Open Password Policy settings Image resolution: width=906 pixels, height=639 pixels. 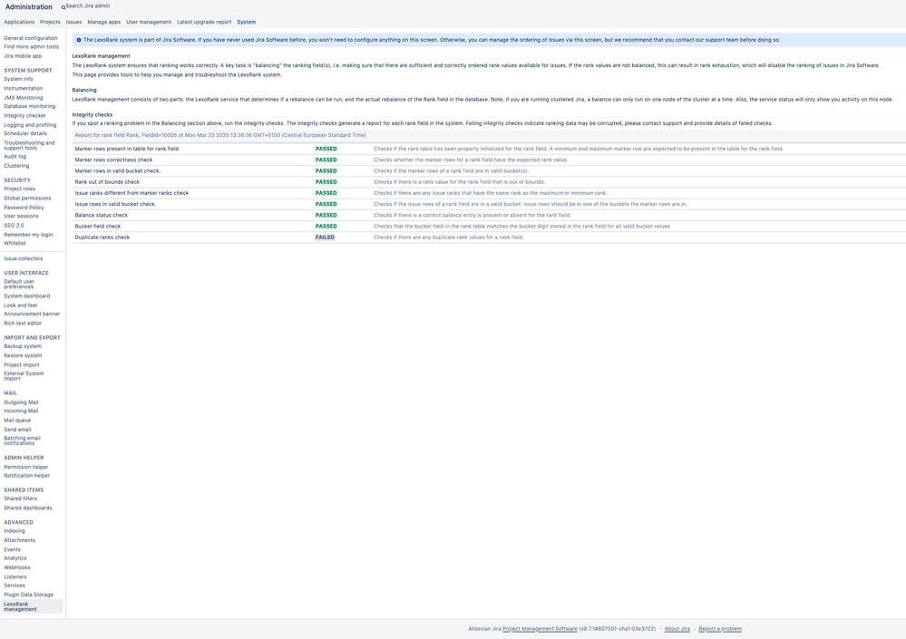[24, 208]
